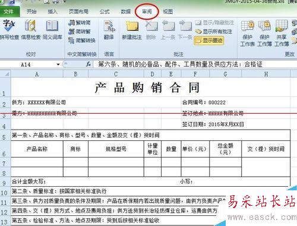The height and width of the screenshot is (226, 297).
Task: Select column H header
Action: (x=266, y=74)
